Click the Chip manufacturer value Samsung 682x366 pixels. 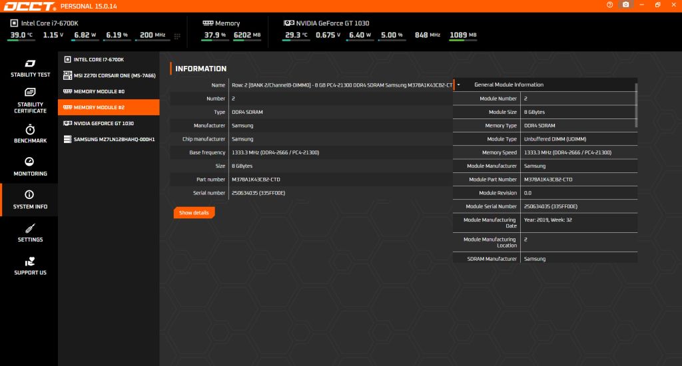click(x=242, y=139)
